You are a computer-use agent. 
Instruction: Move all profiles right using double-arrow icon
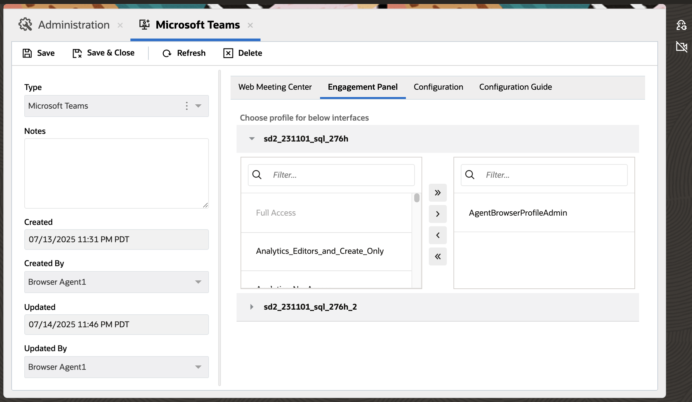437,193
